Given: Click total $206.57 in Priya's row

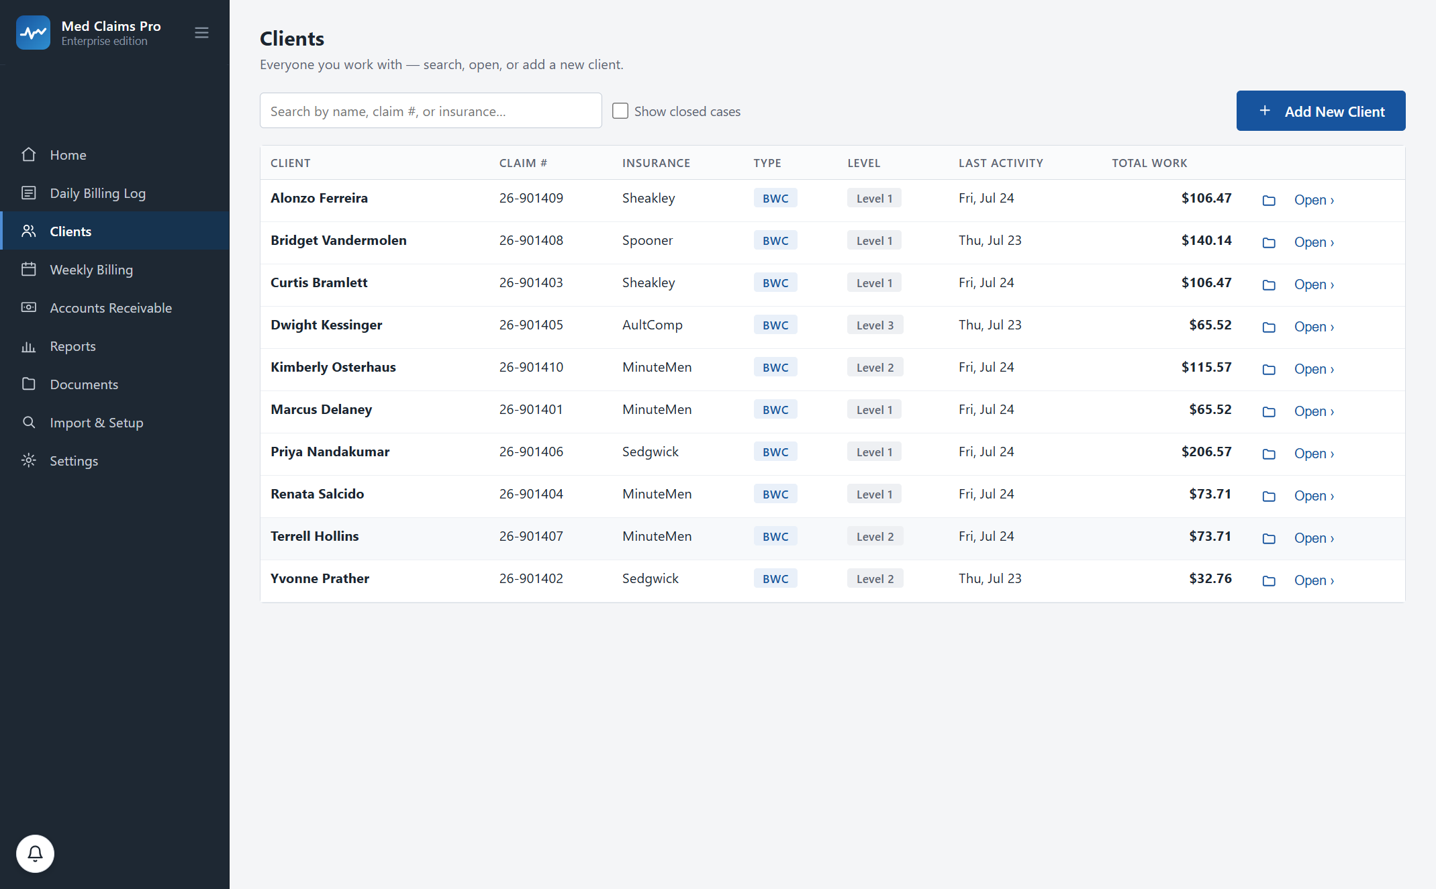Looking at the screenshot, I should pyautogui.click(x=1206, y=452).
